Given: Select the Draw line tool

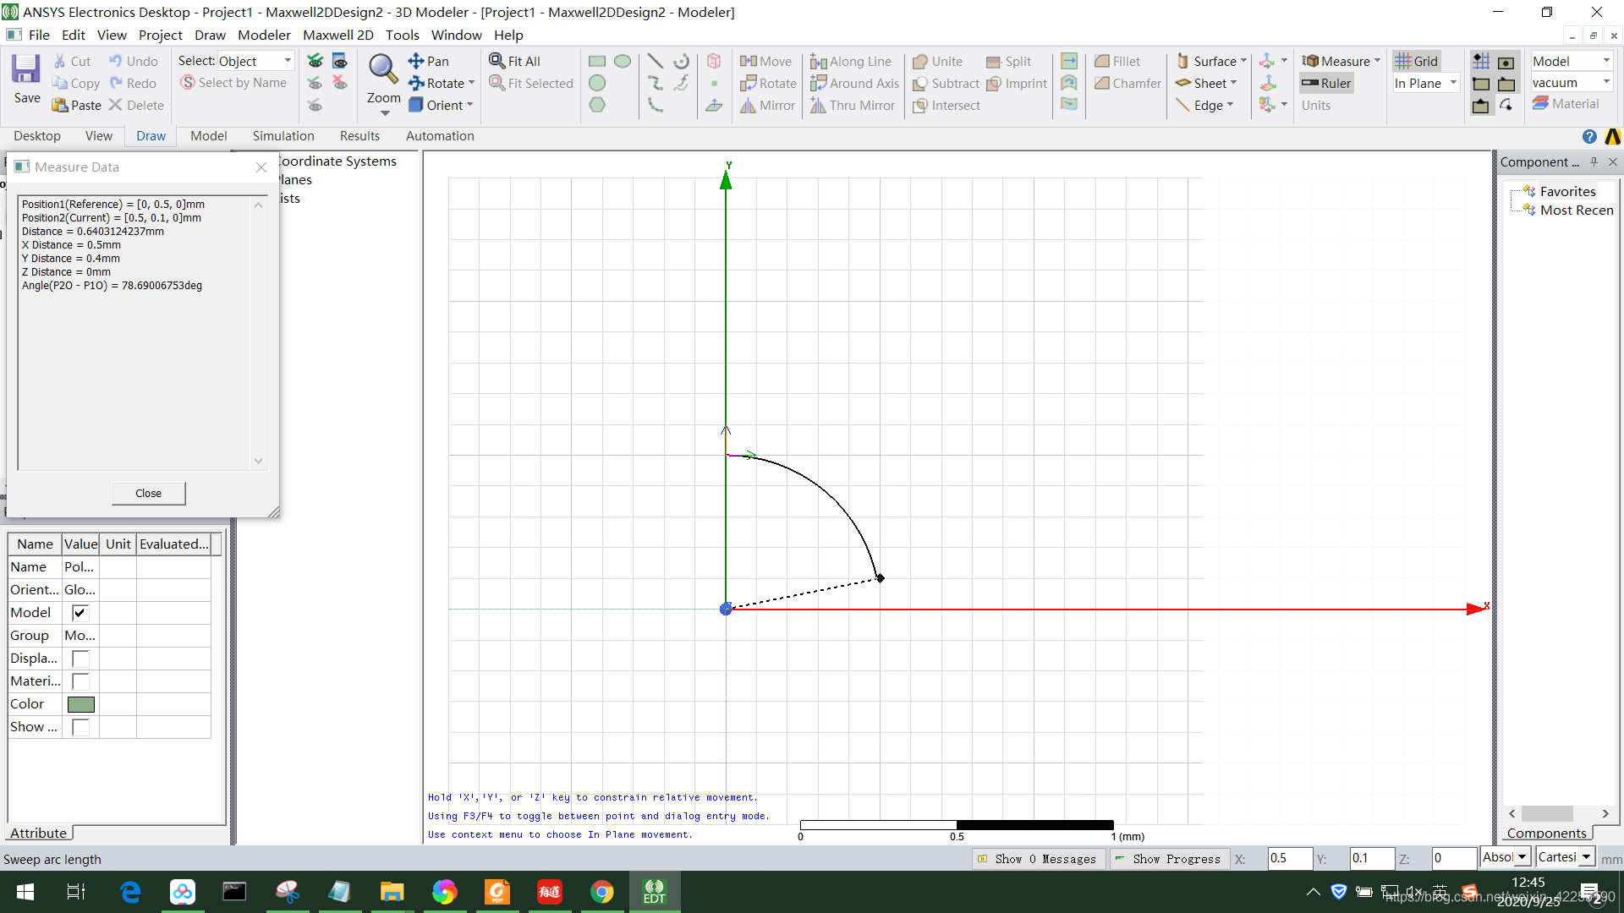Looking at the screenshot, I should point(655,61).
